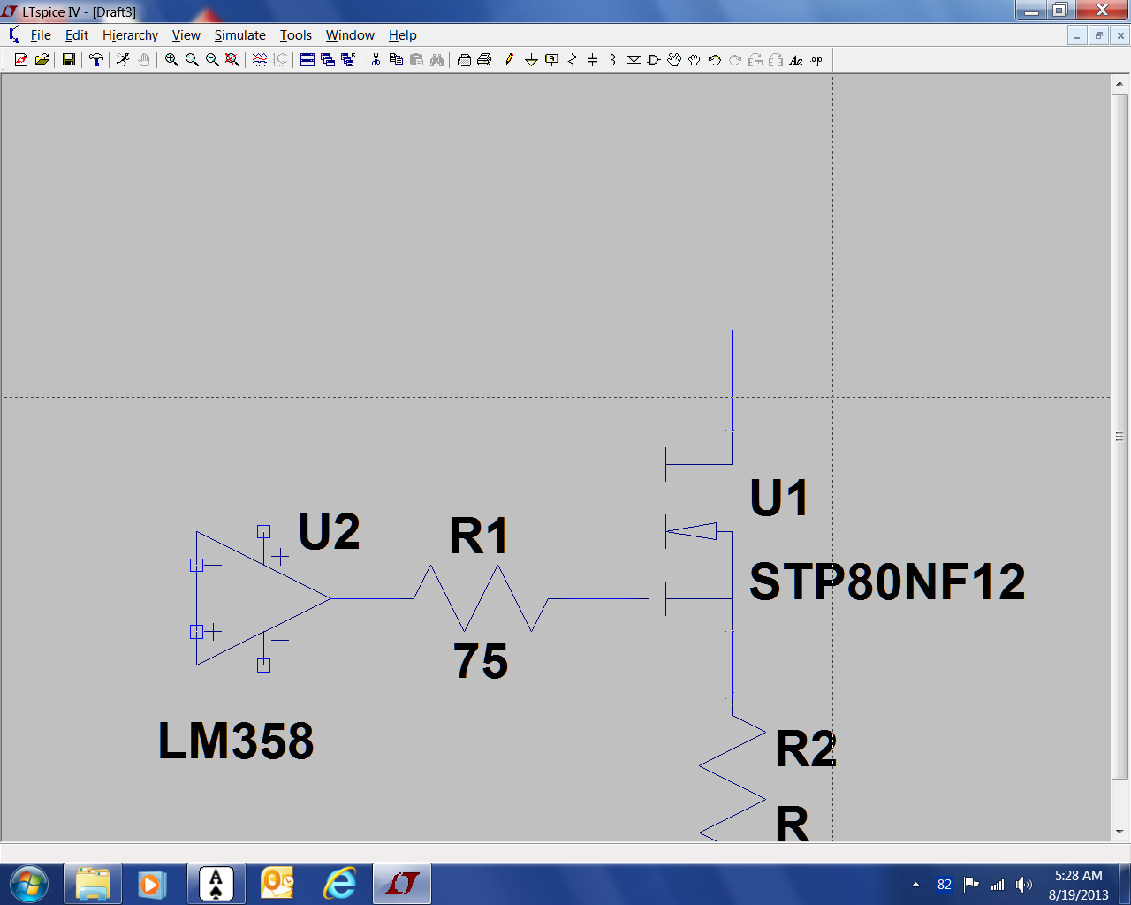Open the taskbar clock showing 5:28 AM
Screen dimensions: 1131x905
pyautogui.click(x=1078, y=885)
